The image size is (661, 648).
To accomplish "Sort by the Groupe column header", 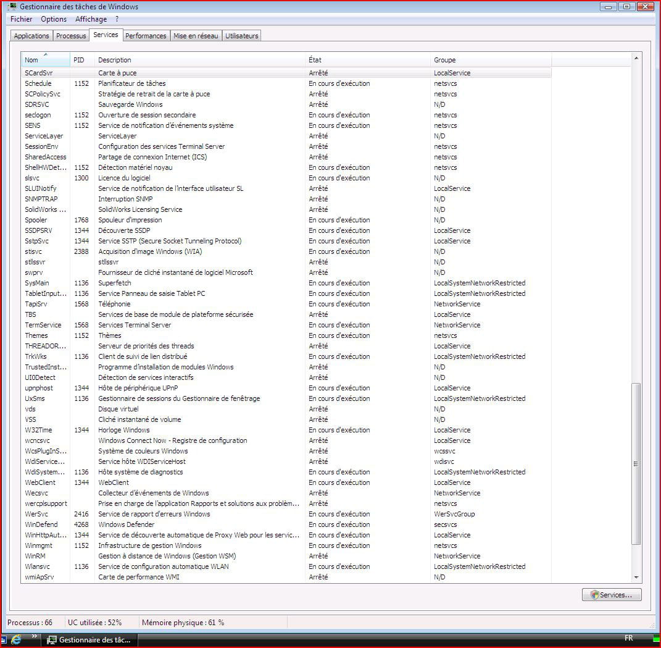I will pos(491,60).
